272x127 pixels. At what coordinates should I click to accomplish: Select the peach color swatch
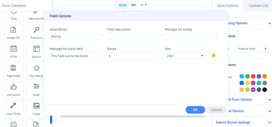242,90
